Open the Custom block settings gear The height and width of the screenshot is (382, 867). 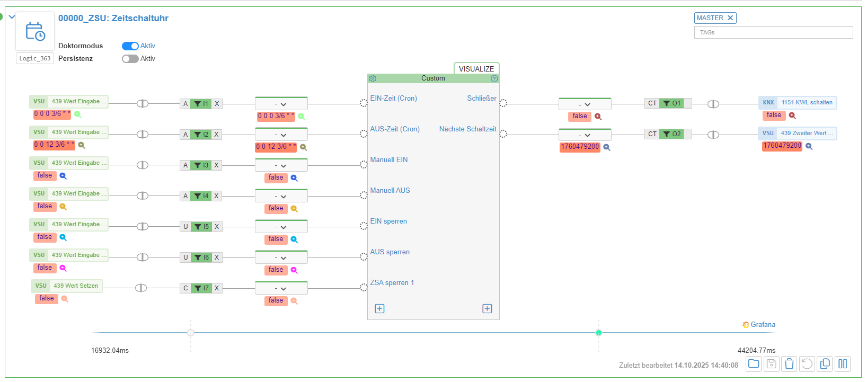point(373,78)
